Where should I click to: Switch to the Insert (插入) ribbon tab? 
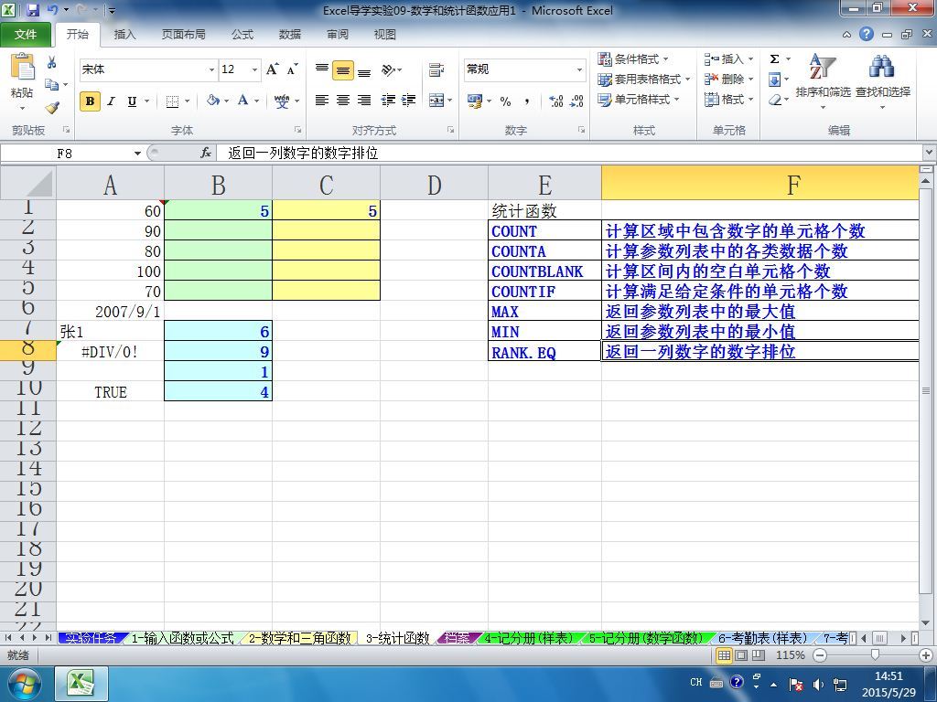124,35
